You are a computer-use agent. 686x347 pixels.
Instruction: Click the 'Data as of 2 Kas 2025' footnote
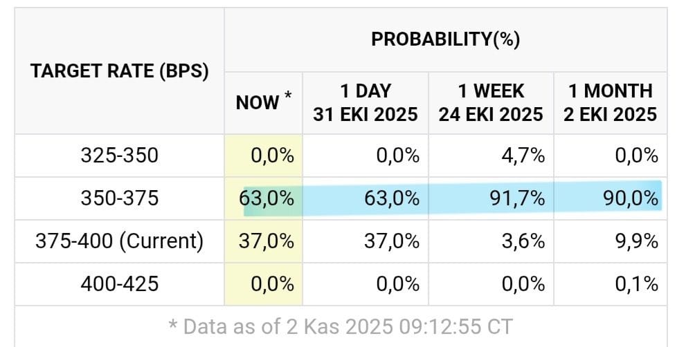click(x=341, y=326)
